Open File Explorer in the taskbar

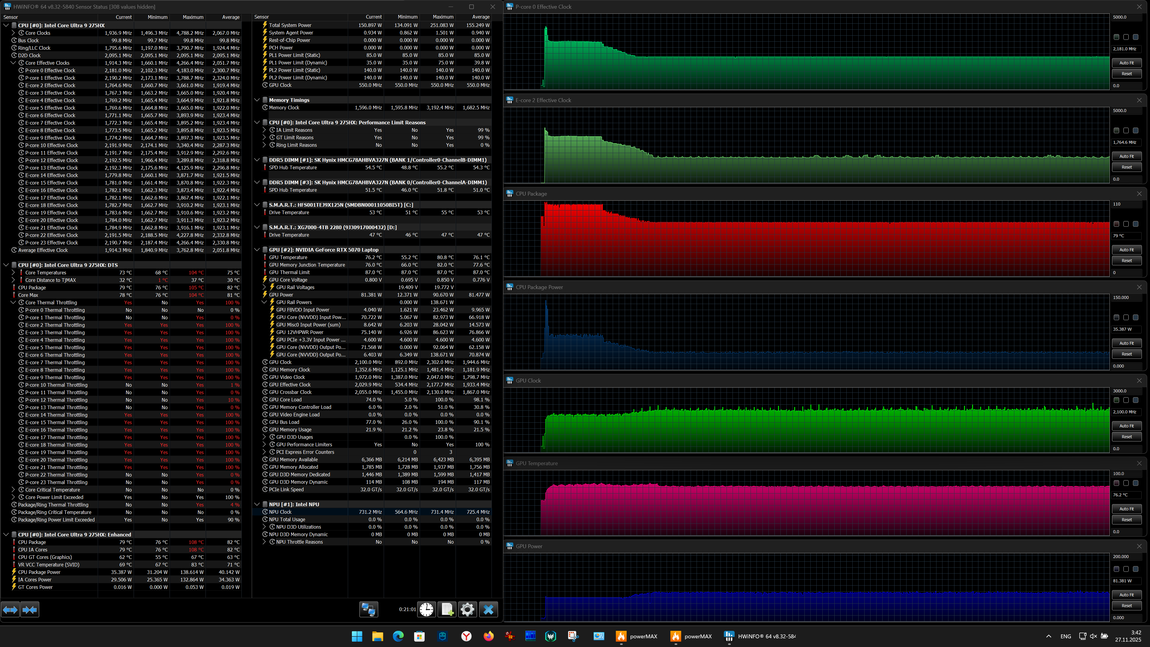click(377, 636)
